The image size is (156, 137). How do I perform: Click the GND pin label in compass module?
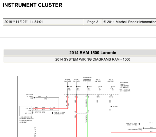pos(30,111)
